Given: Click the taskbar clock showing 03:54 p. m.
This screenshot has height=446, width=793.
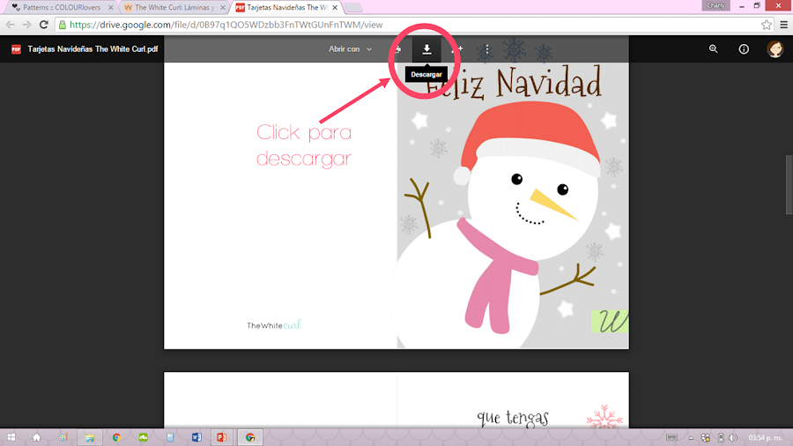Looking at the screenshot, I should point(765,438).
